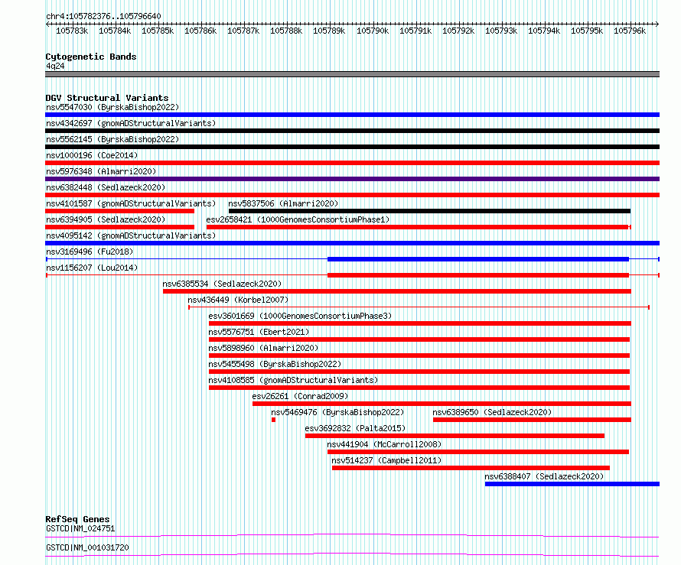Click the nsv4101587 gnomADStructuralVariants label
This screenshot has height=565, width=681.
[131, 203]
